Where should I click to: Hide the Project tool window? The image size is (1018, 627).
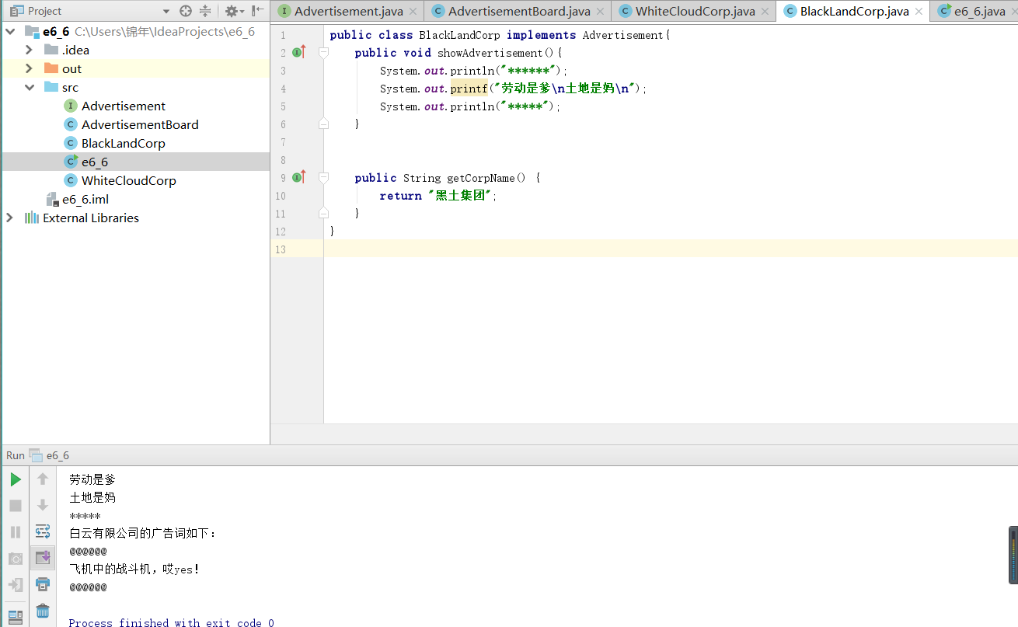point(258,11)
